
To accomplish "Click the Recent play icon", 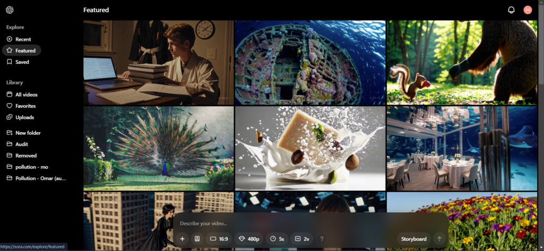I will (x=10, y=39).
